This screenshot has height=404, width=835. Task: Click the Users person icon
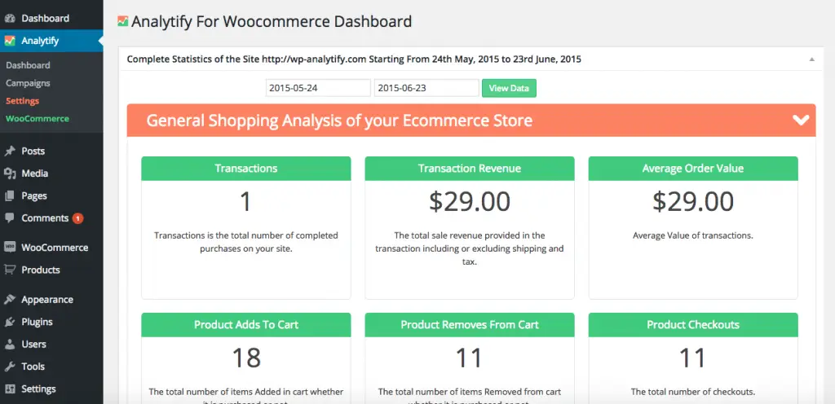click(x=10, y=344)
